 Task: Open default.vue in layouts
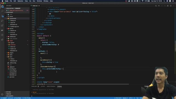tap(13, 31)
